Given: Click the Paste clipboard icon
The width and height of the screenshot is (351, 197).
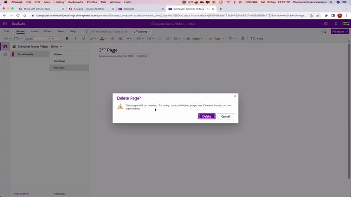Looking at the screenshot, I should pos(16,39).
